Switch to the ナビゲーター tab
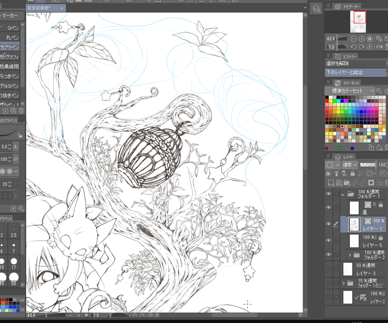The height and width of the screenshot is (323, 388). pyautogui.click(x=348, y=7)
